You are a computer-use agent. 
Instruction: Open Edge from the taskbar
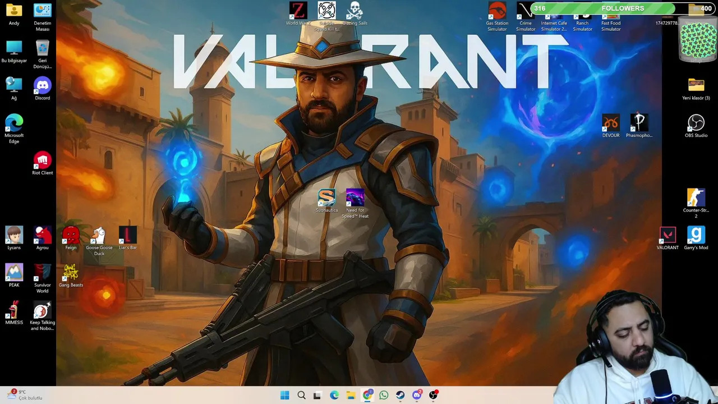point(334,395)
